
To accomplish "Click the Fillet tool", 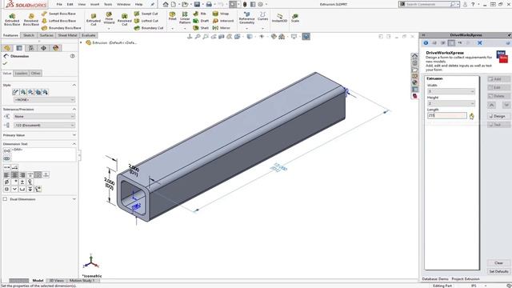I will 173,16.
